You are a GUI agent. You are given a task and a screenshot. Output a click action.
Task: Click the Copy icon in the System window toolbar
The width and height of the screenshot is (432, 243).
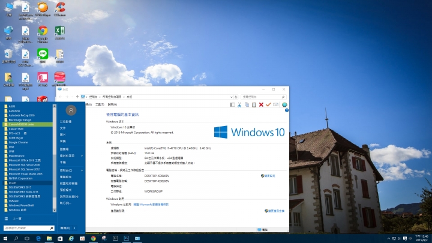247,104
